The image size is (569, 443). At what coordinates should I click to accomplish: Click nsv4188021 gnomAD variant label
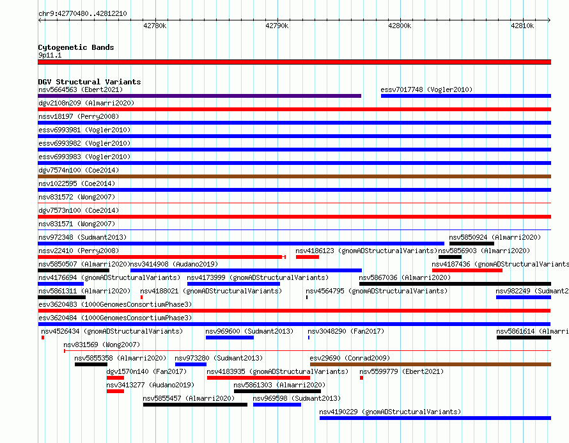click(211, 291)
